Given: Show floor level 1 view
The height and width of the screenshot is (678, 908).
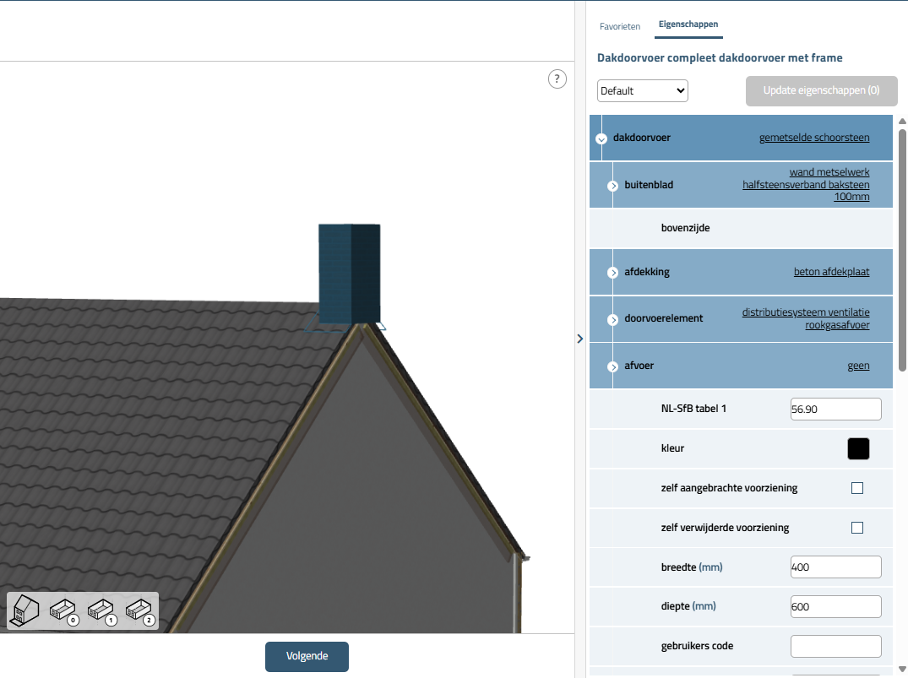Looking at the screenshot, I should click(x=101, y=610).
